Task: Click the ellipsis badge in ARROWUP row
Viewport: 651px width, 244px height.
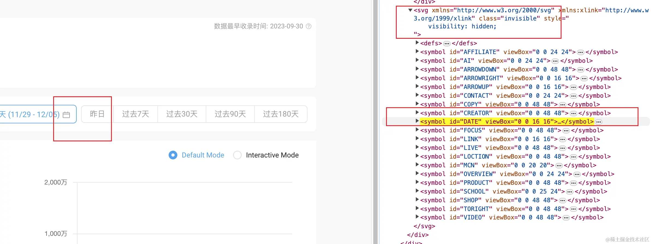Action: (574, 87)
